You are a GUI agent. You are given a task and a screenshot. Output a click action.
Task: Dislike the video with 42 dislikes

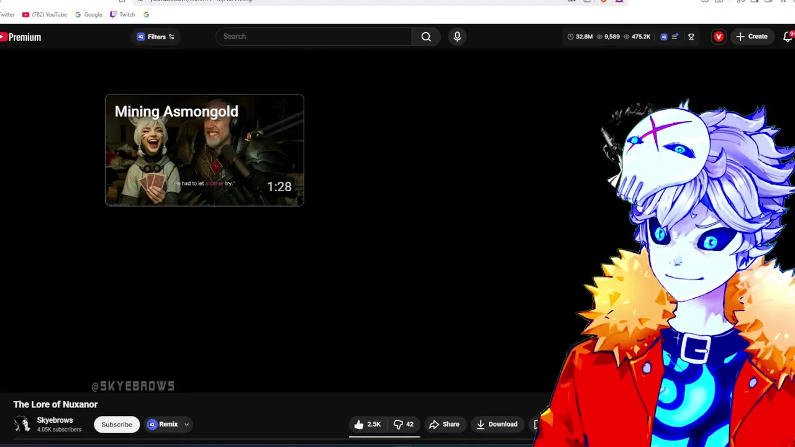coord(404,425)
